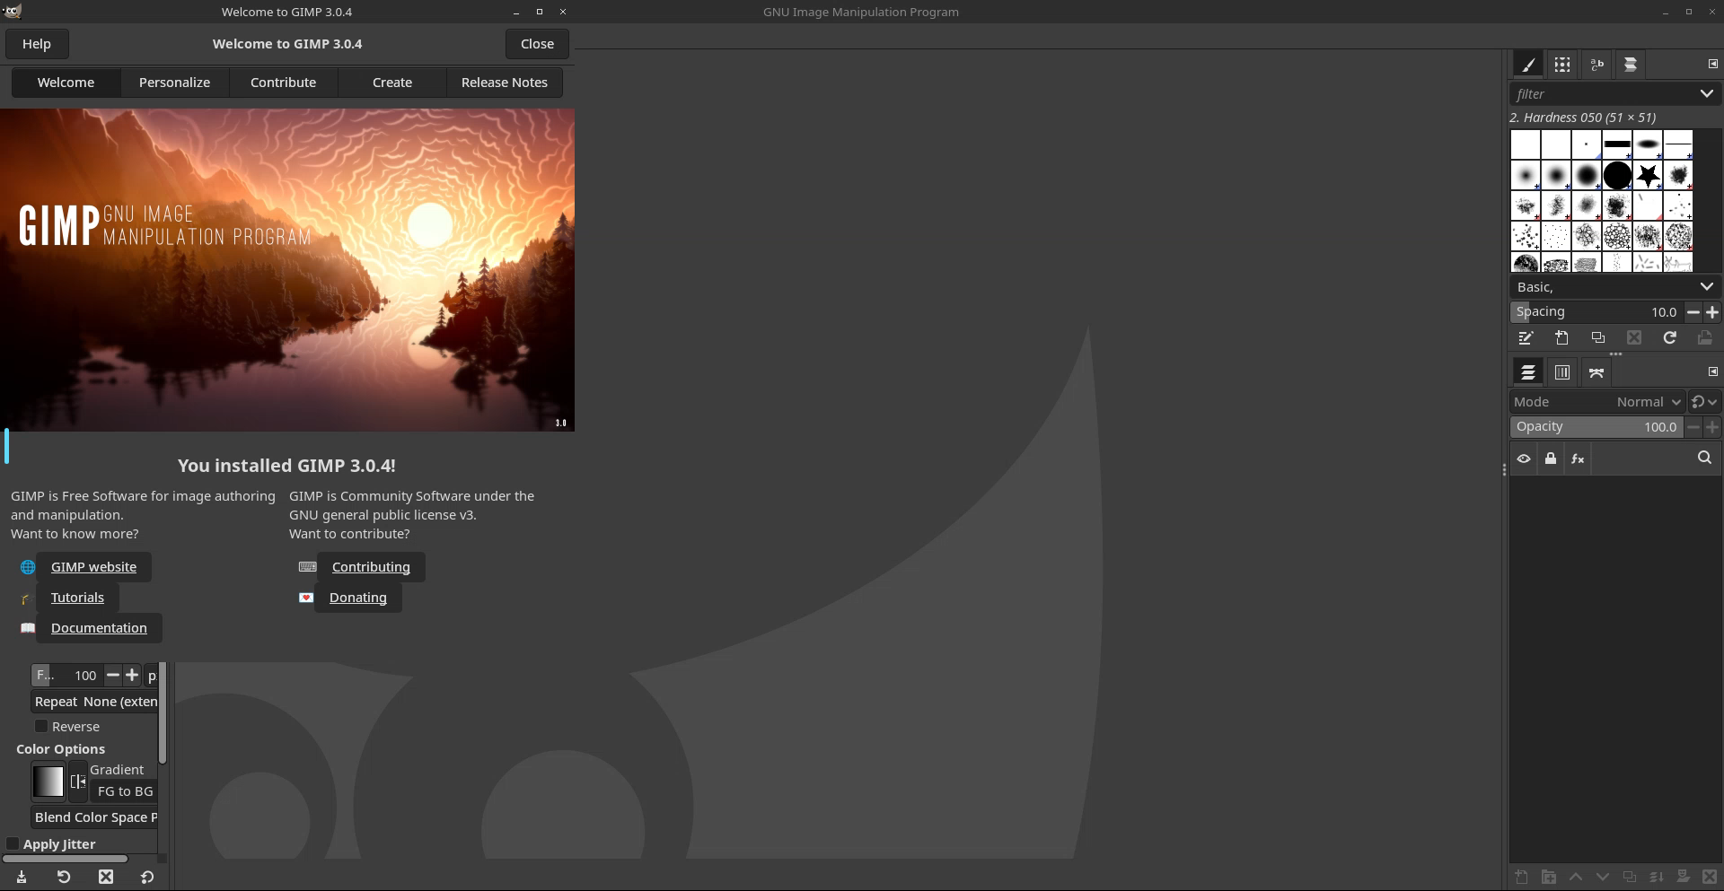Toggle the layer visibility eye icon

click(x=1524, y=459)
